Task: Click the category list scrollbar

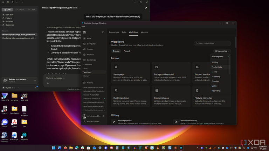Action: pyautogui.click(x=230, y=64)
